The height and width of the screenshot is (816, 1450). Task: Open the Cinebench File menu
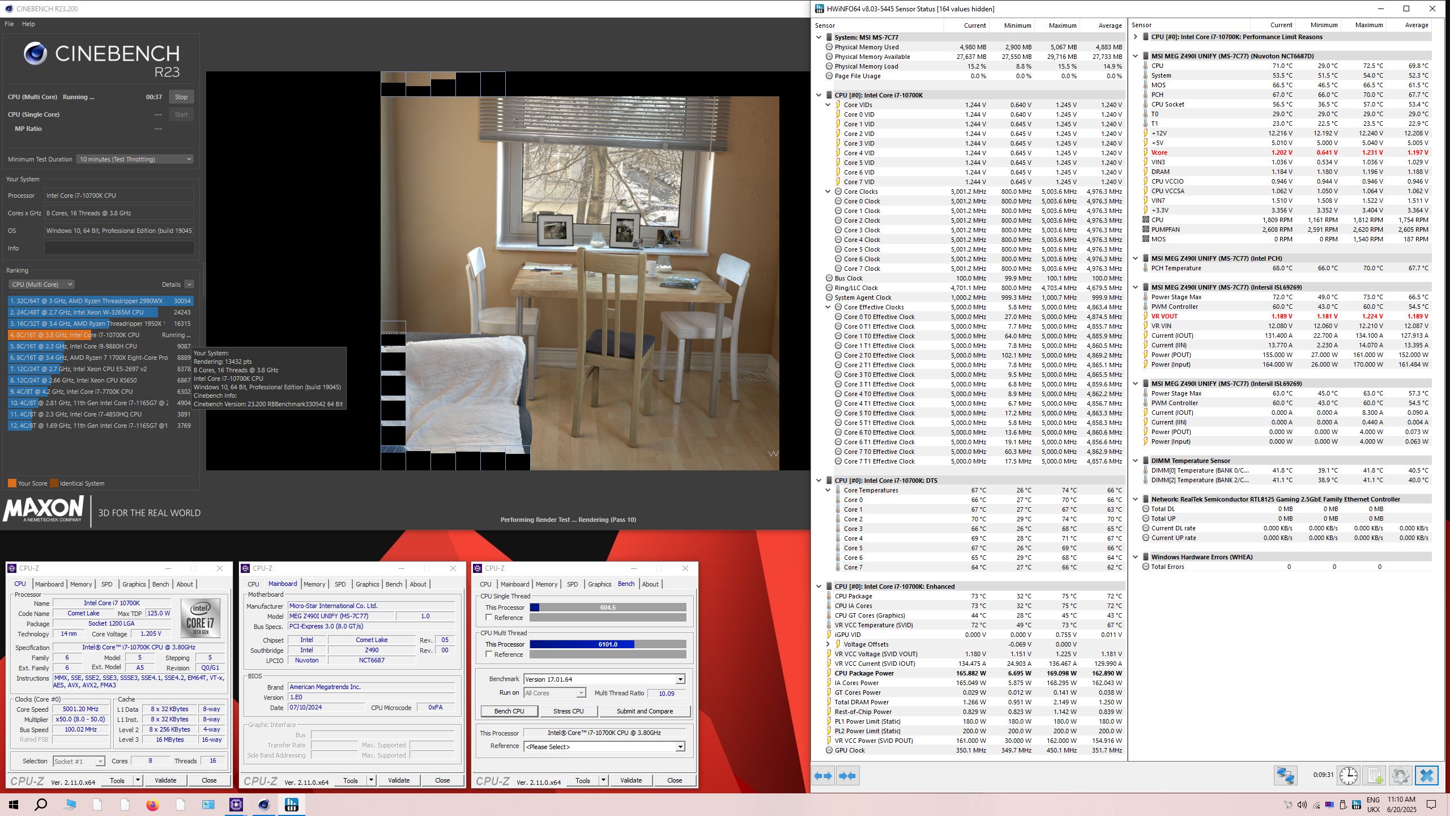click(9, 24)
